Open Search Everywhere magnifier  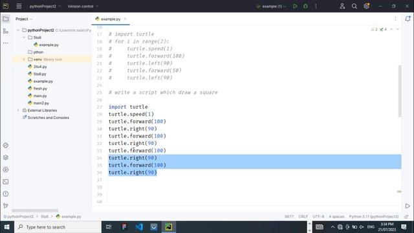(354, 6)
